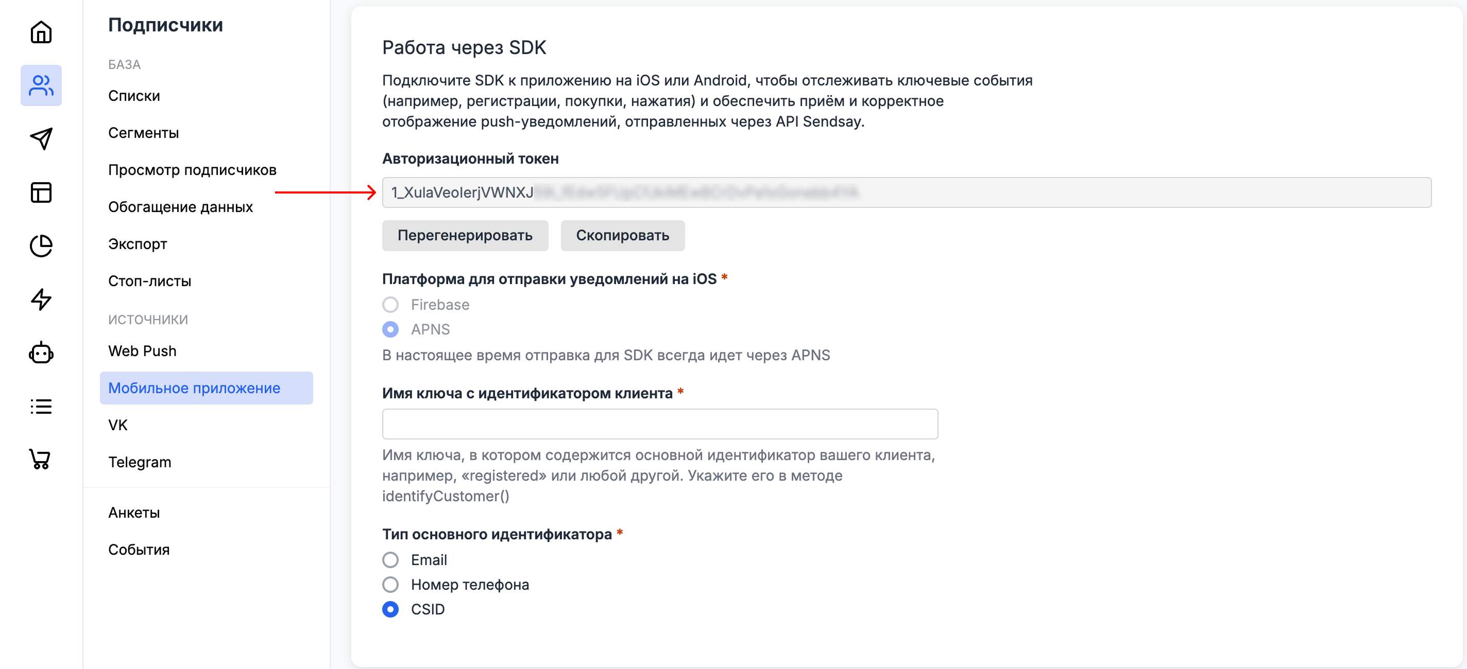This screenshot has height=669, width=1467.
Task: Click the Перегенерировать button
Action: click(x=465, y=236)
